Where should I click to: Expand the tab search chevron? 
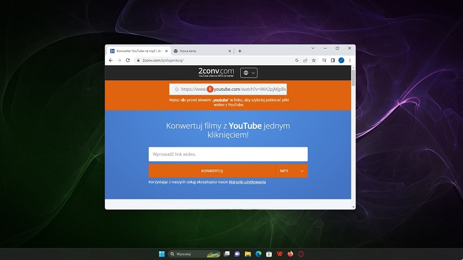tap(313, 48)
